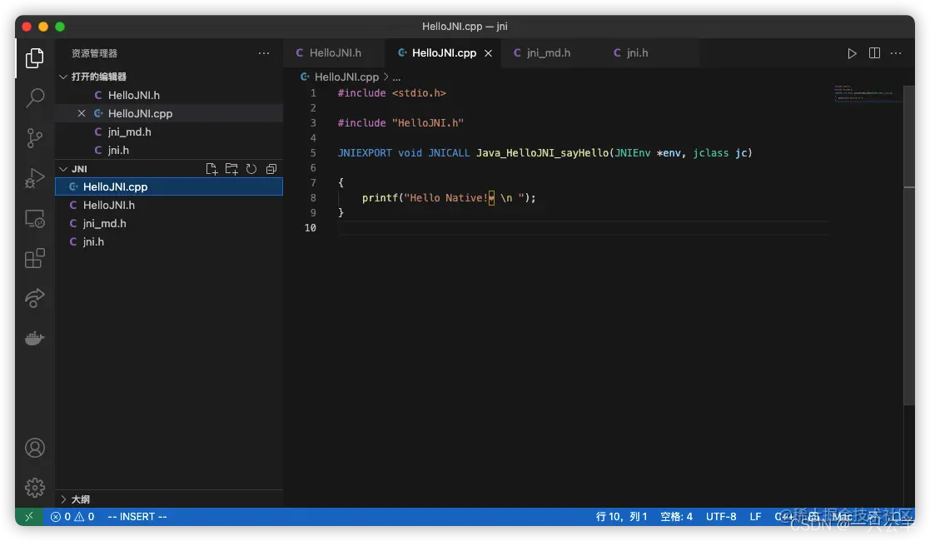
Task: Place cursor on line 8 printf statement
Action: click(x=449, y=197)
